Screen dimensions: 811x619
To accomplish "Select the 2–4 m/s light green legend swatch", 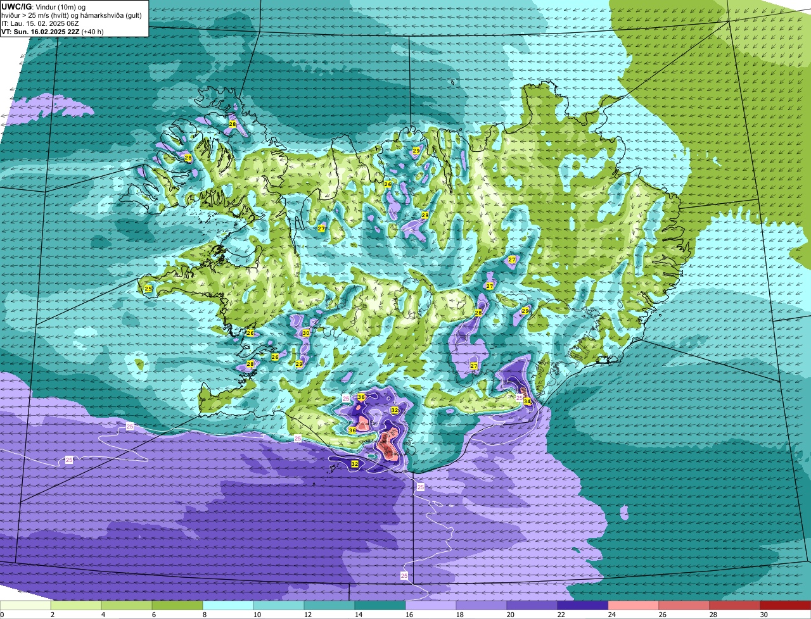I will [x=76, y=605].
